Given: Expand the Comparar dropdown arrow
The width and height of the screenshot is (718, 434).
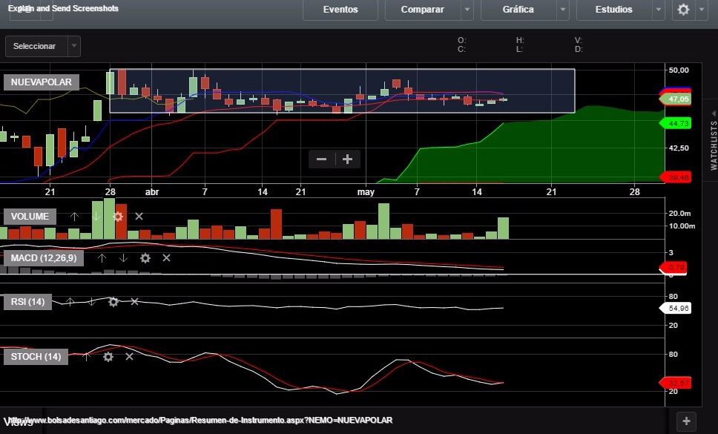Looking at the screenshot, I should [467, 10].
